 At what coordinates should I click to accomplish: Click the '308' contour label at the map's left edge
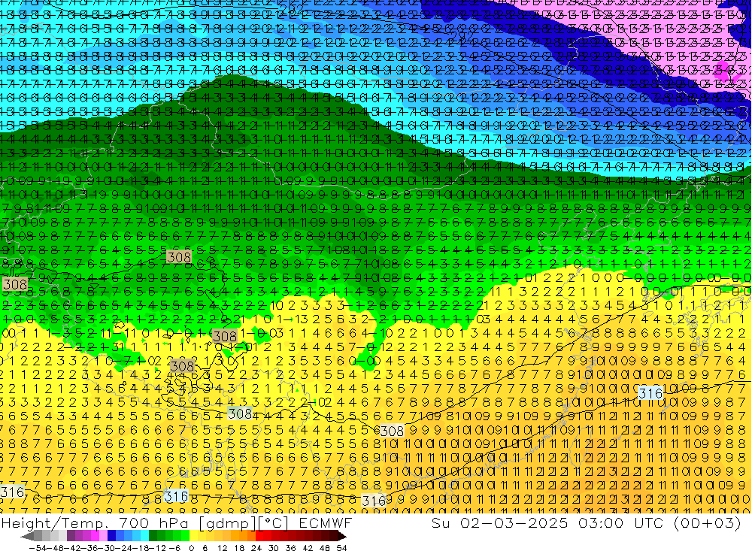14,284
